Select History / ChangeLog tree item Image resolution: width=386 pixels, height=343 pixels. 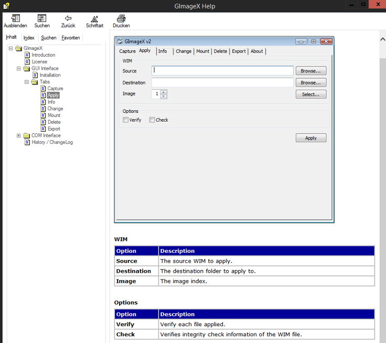[52, 142]
